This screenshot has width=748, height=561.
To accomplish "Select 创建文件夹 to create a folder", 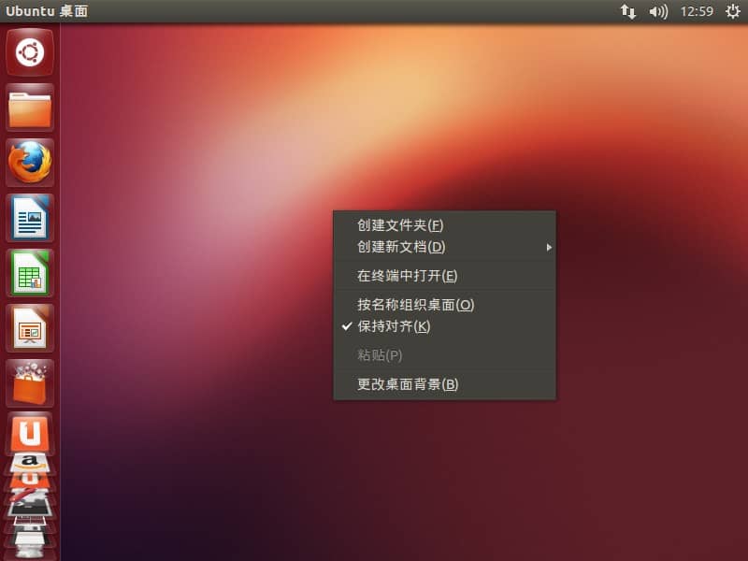I will point(400,225).
